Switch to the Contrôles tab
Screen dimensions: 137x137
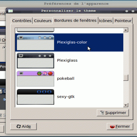pos(22,21)
